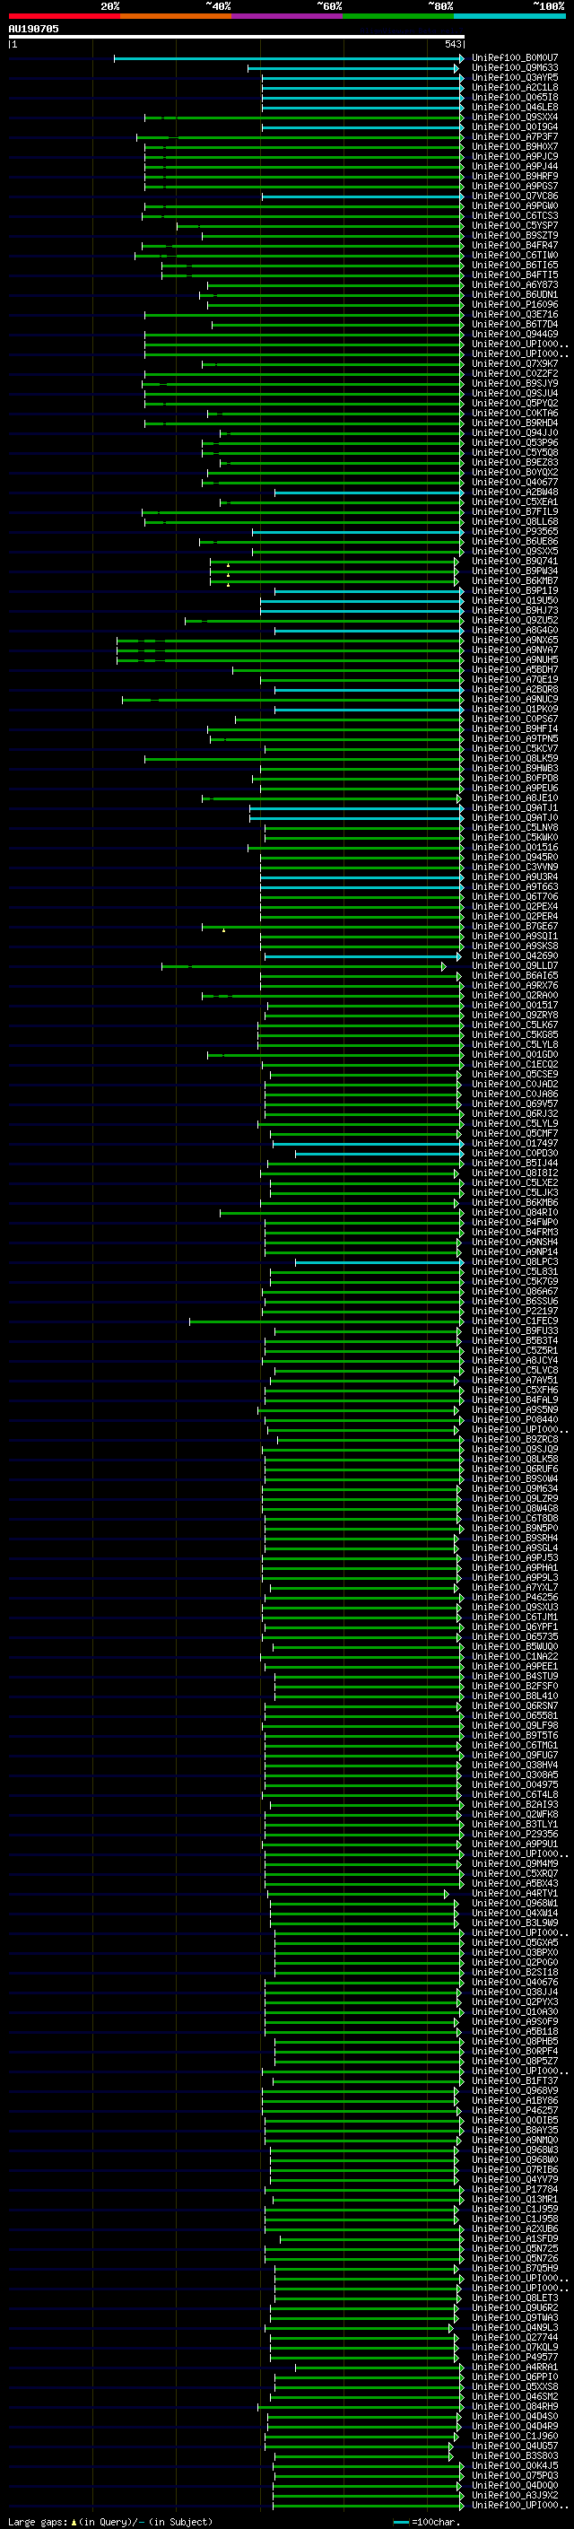Click the UniRef100_Q69V57 label

pos(515,1104)
